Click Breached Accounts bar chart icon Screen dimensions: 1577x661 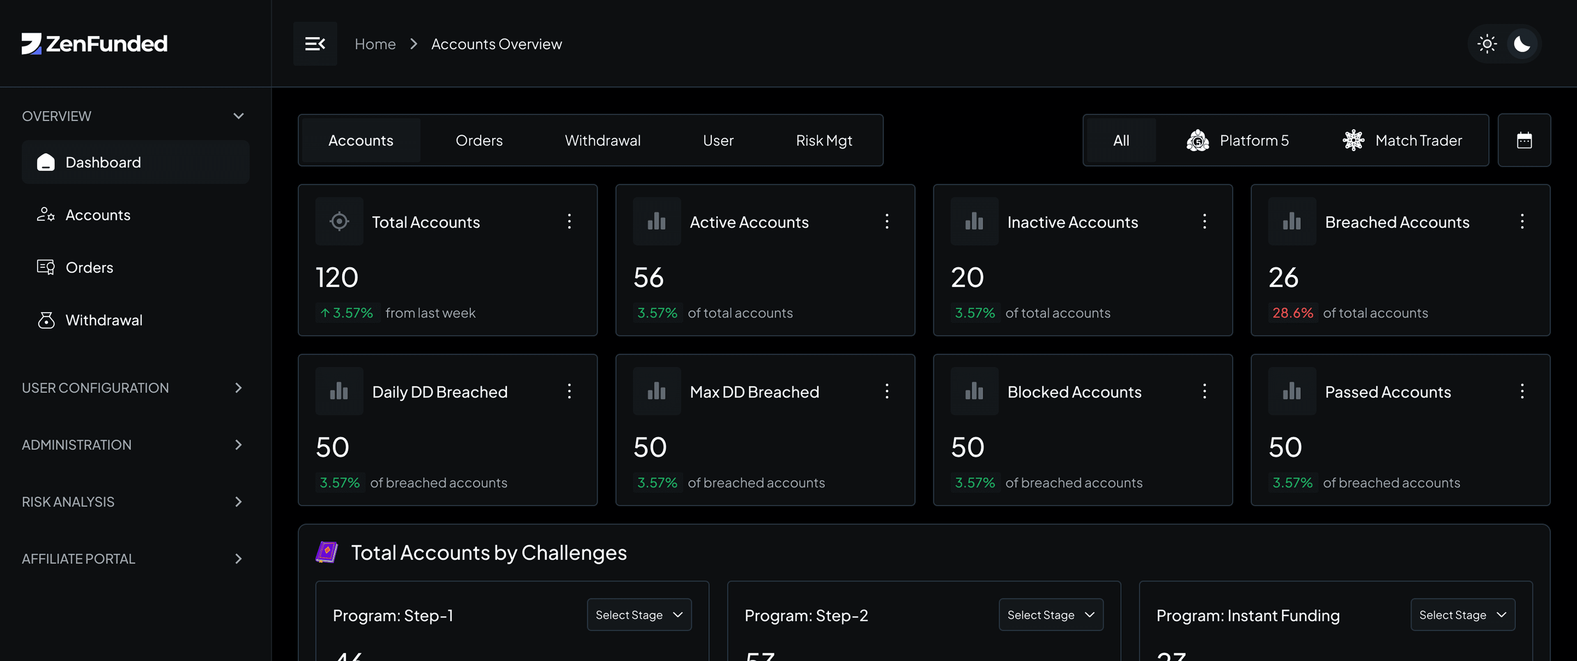[x=1292, y=221]
